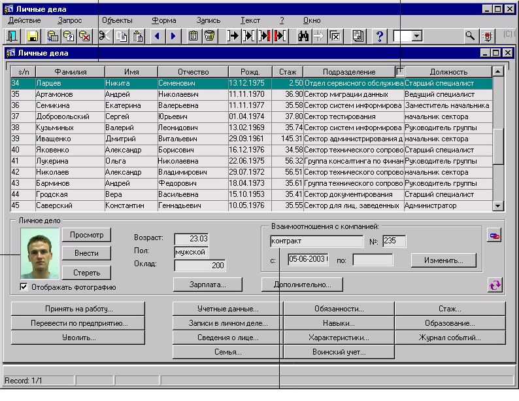Click the exit door icon in toolbar
Image resolution: width=519 pixels, height=401 pixels.
pyautogui.click(x=12, y=36)
